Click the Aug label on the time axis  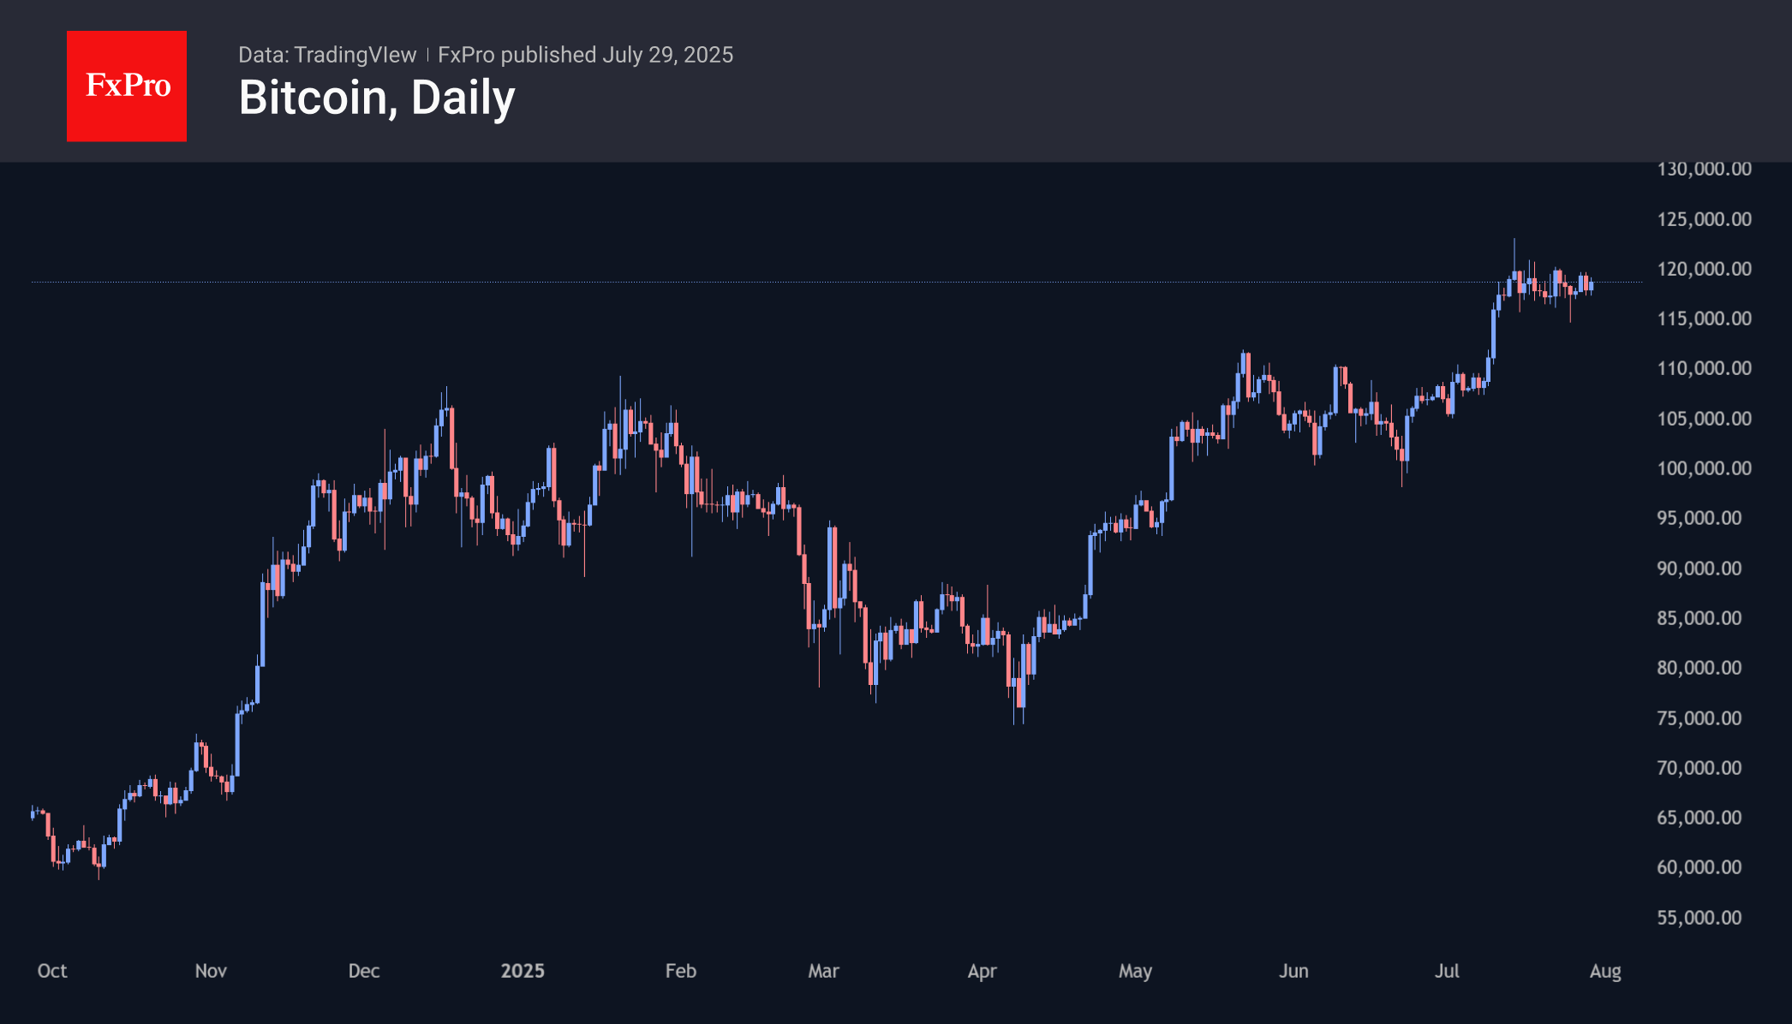point(1605,971)
